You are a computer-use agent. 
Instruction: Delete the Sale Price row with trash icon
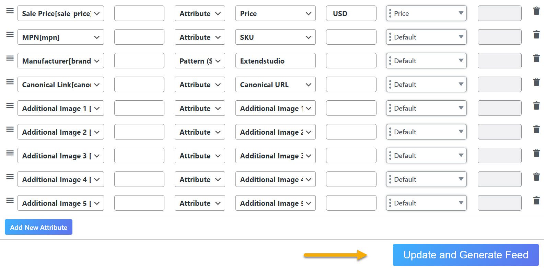(536, 11)
